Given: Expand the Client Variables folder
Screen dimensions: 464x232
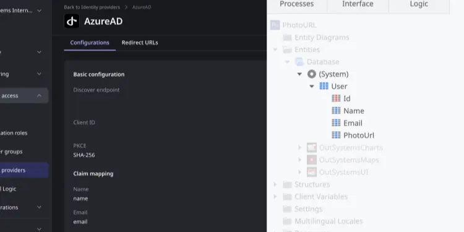Looking at the screenshot, I should tap(275, 197).
